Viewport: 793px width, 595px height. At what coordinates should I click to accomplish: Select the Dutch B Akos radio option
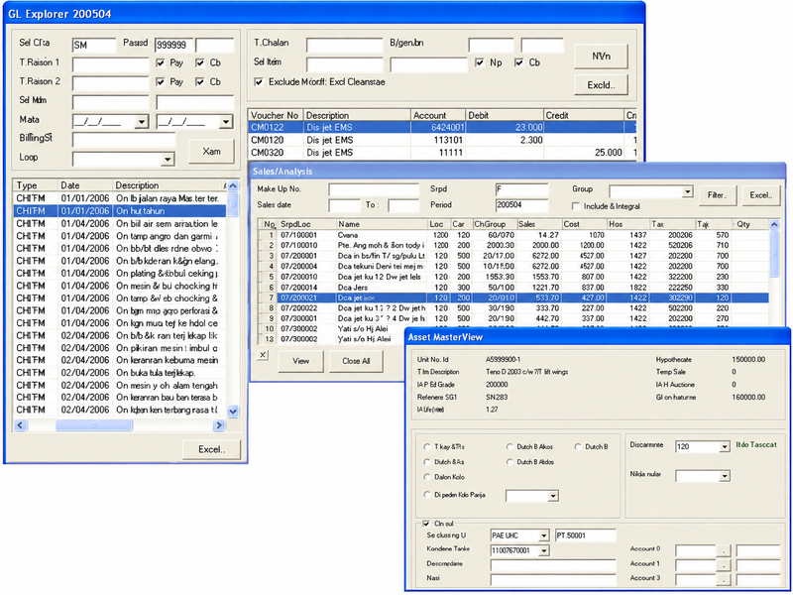tap(510, 447)
